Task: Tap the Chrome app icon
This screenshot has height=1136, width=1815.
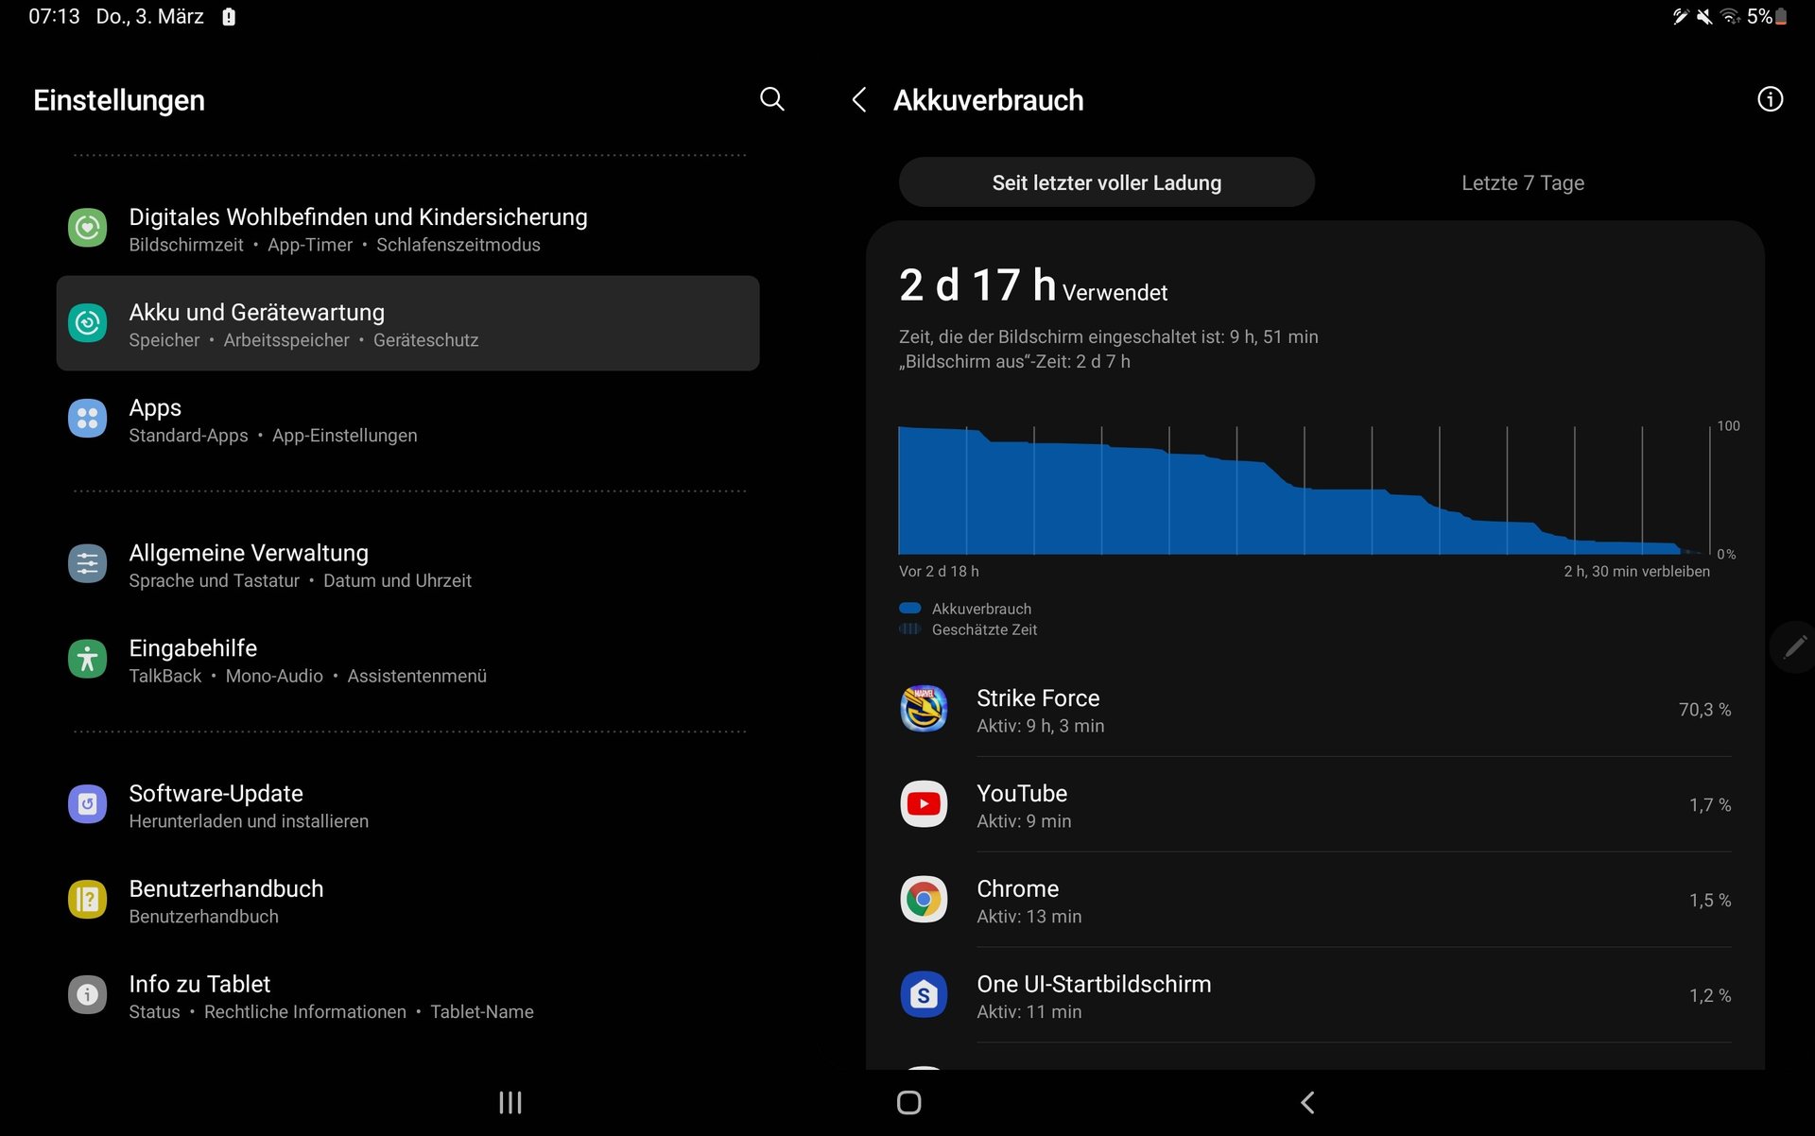Action: pos(924,900)
